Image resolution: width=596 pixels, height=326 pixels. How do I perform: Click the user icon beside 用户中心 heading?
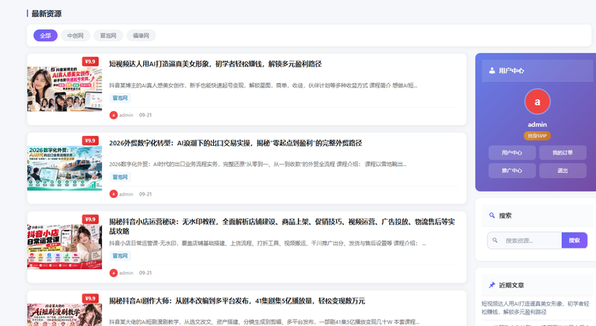[x=492, y=71]
